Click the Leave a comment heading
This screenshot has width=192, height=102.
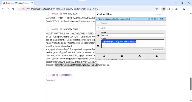(x=59, y=75)
